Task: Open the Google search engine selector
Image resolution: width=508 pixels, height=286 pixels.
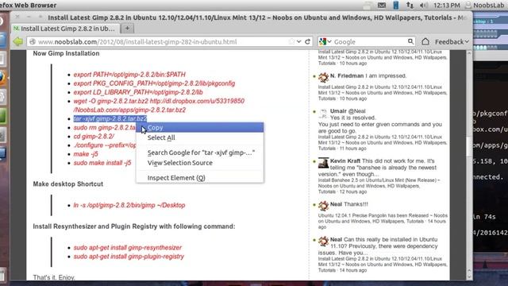Action: click(325, 41)
